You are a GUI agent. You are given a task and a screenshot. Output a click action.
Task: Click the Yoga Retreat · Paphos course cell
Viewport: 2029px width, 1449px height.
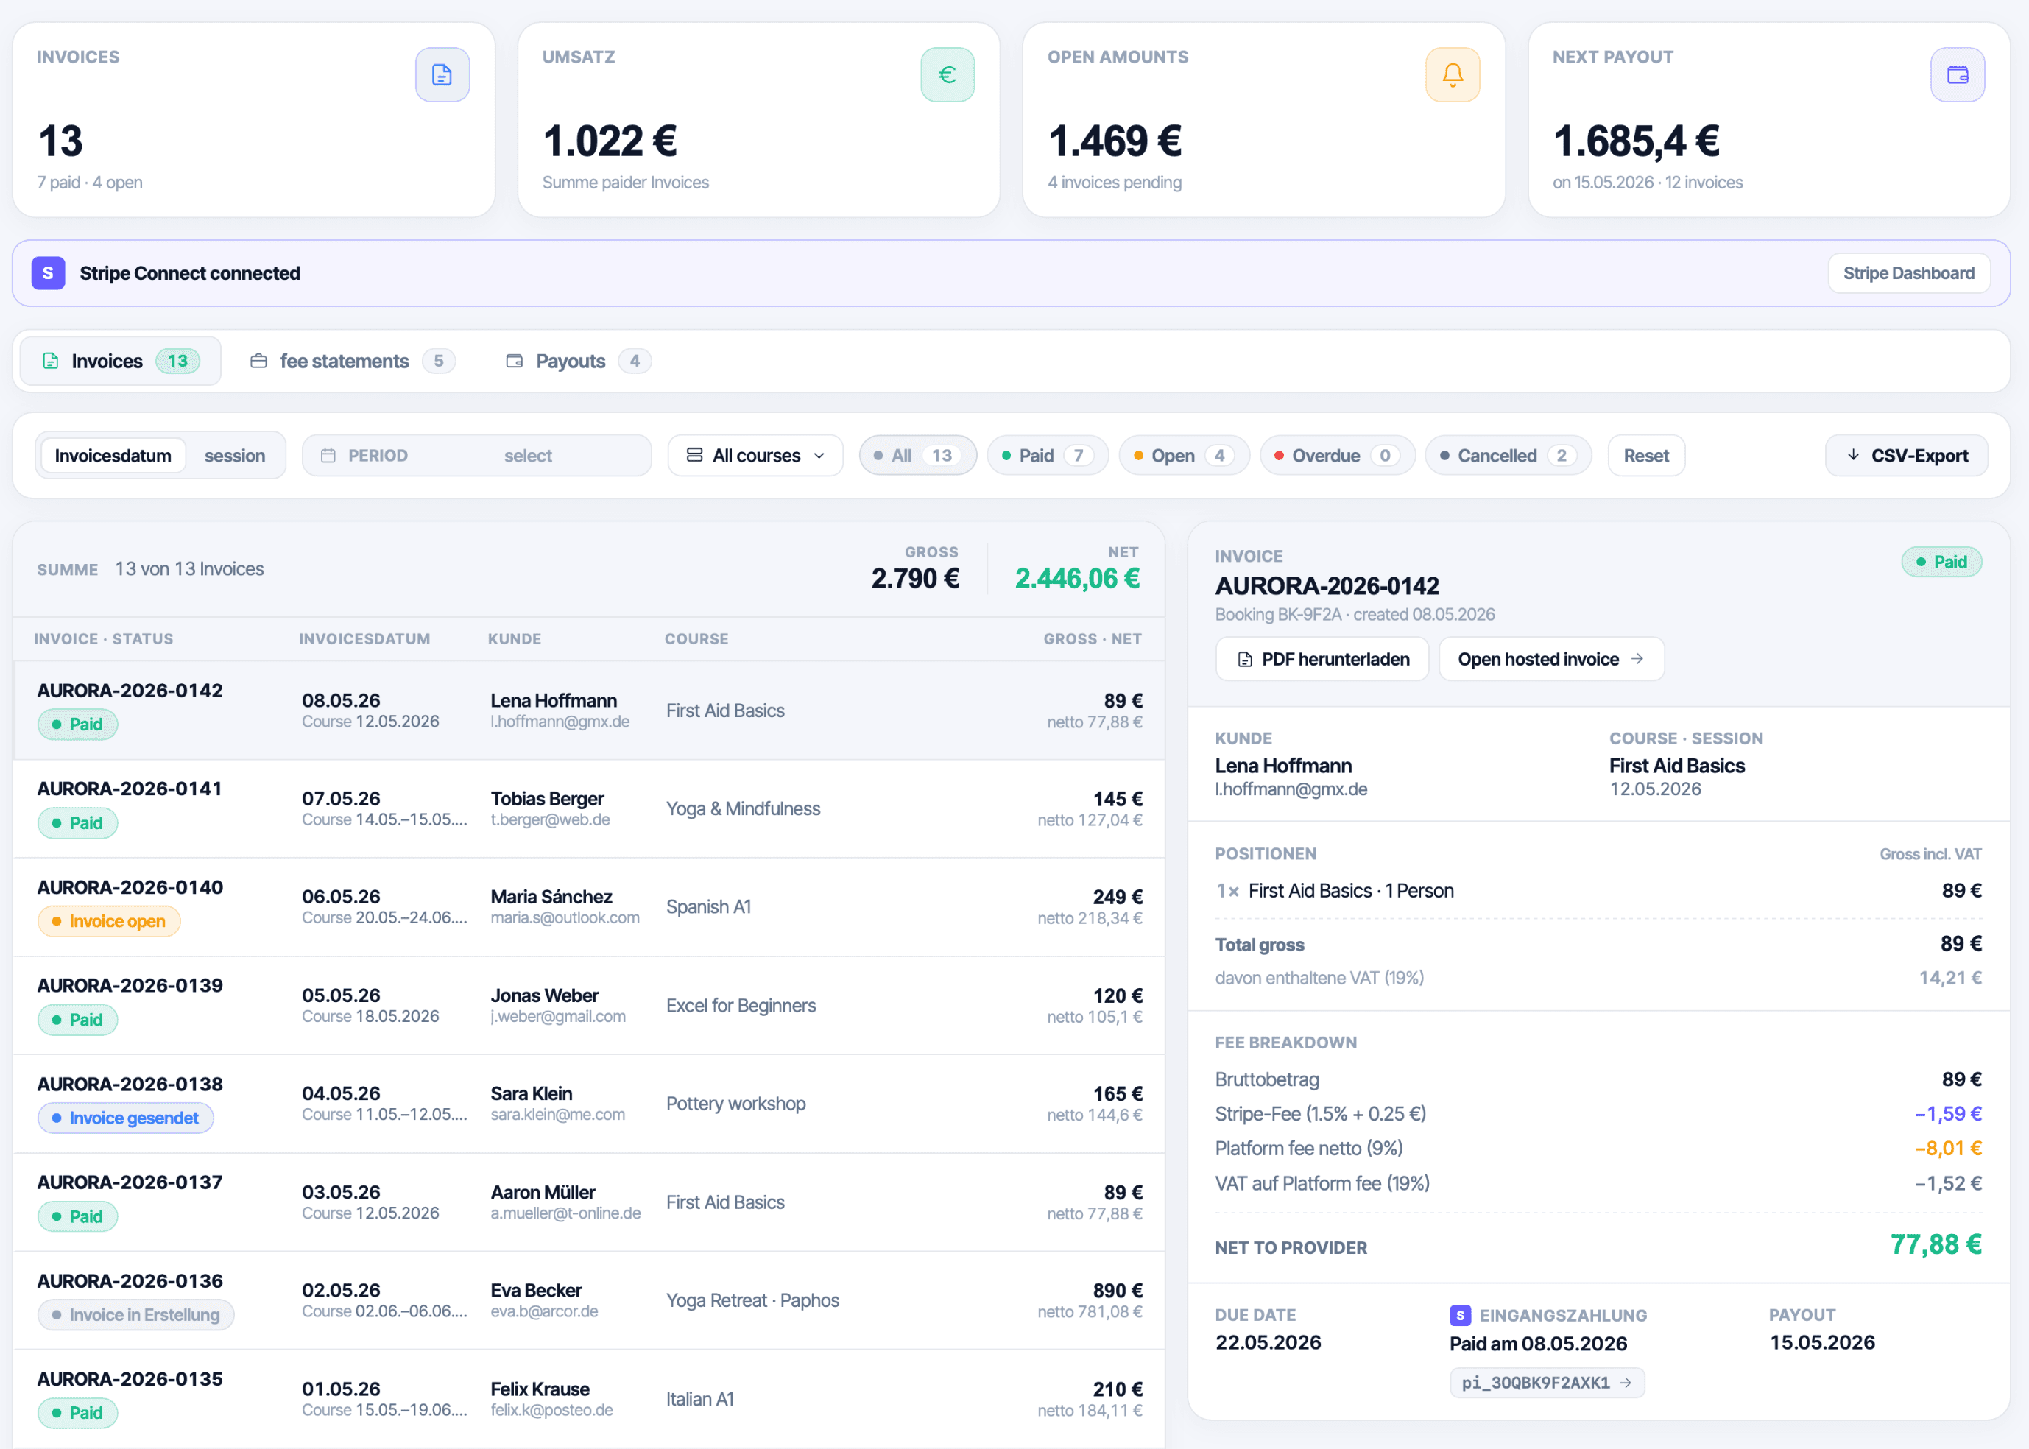(752, 1301)
